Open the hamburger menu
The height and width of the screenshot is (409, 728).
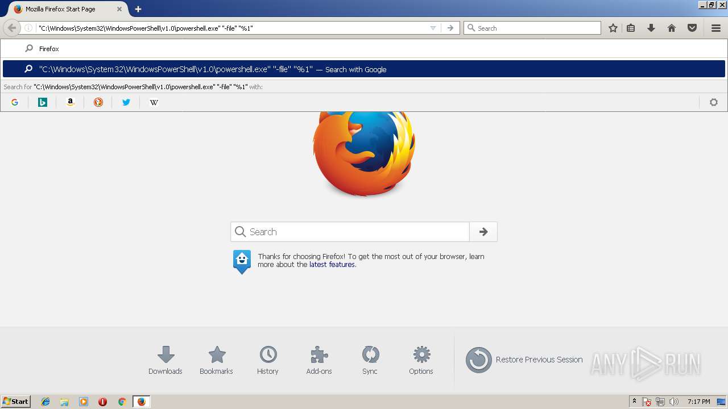point(716,28)
